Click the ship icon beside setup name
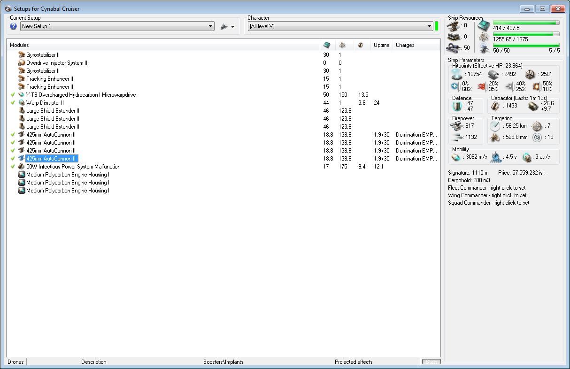This screenshot has width=570, height=369. point(224,27)
